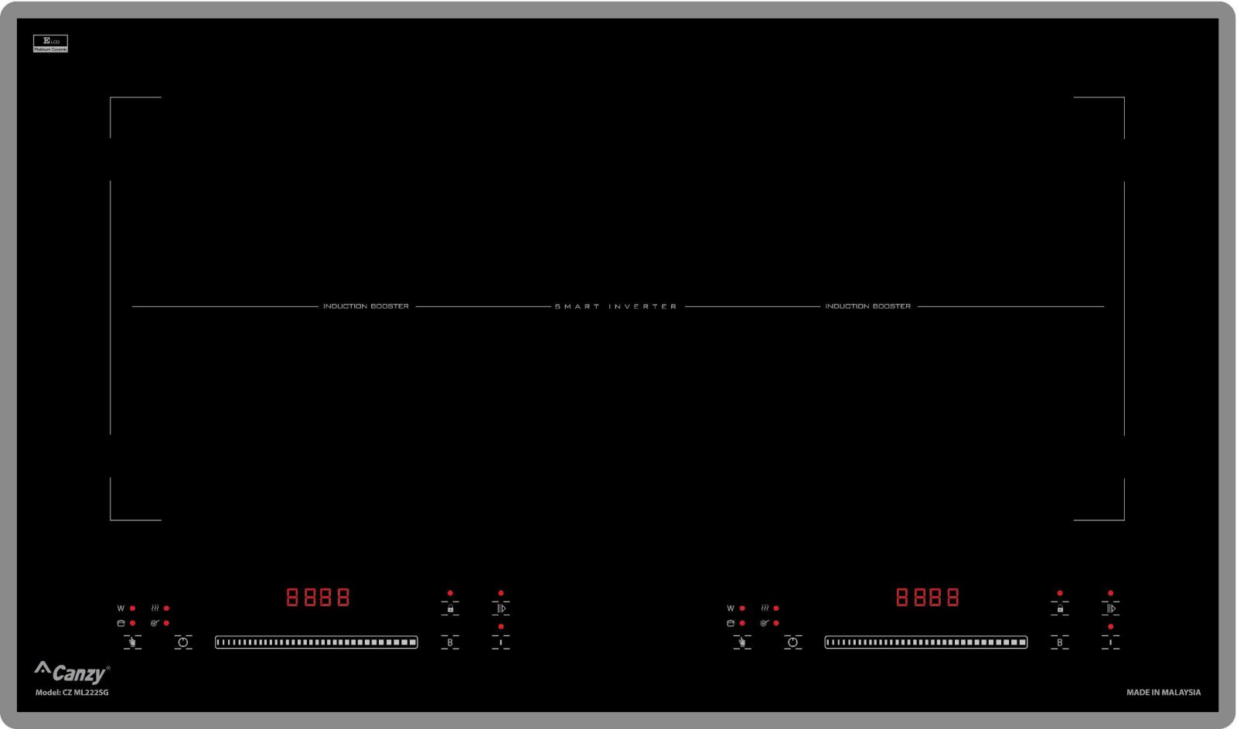This screenshot has height=729, width=1237.
Task: Tap the left zone's power level slider bar
Action: pos(316,642)
